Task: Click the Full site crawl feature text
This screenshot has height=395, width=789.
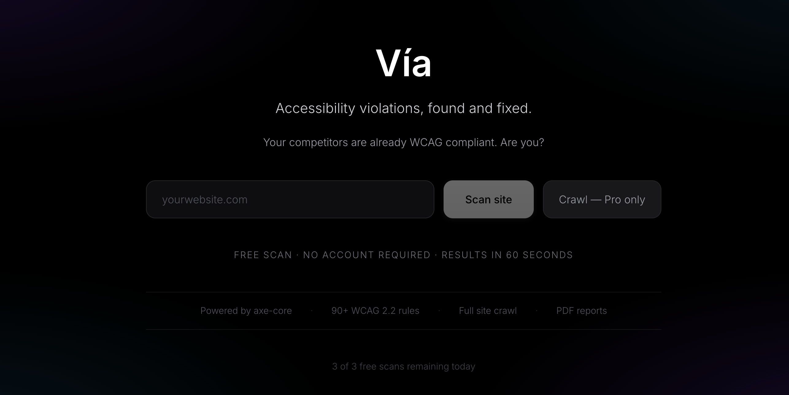Action: pos(488,311)
